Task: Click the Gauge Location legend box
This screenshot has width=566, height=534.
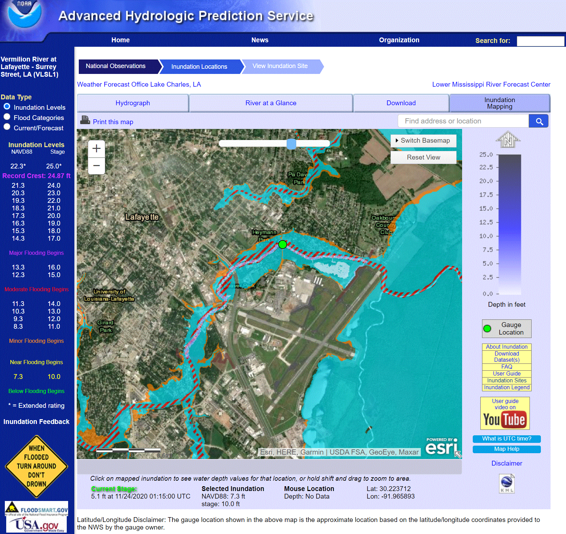Action: click(506, 329)
